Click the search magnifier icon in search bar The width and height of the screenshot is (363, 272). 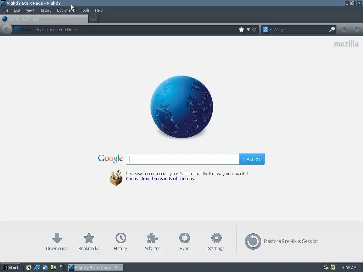(x=332, y=29)
